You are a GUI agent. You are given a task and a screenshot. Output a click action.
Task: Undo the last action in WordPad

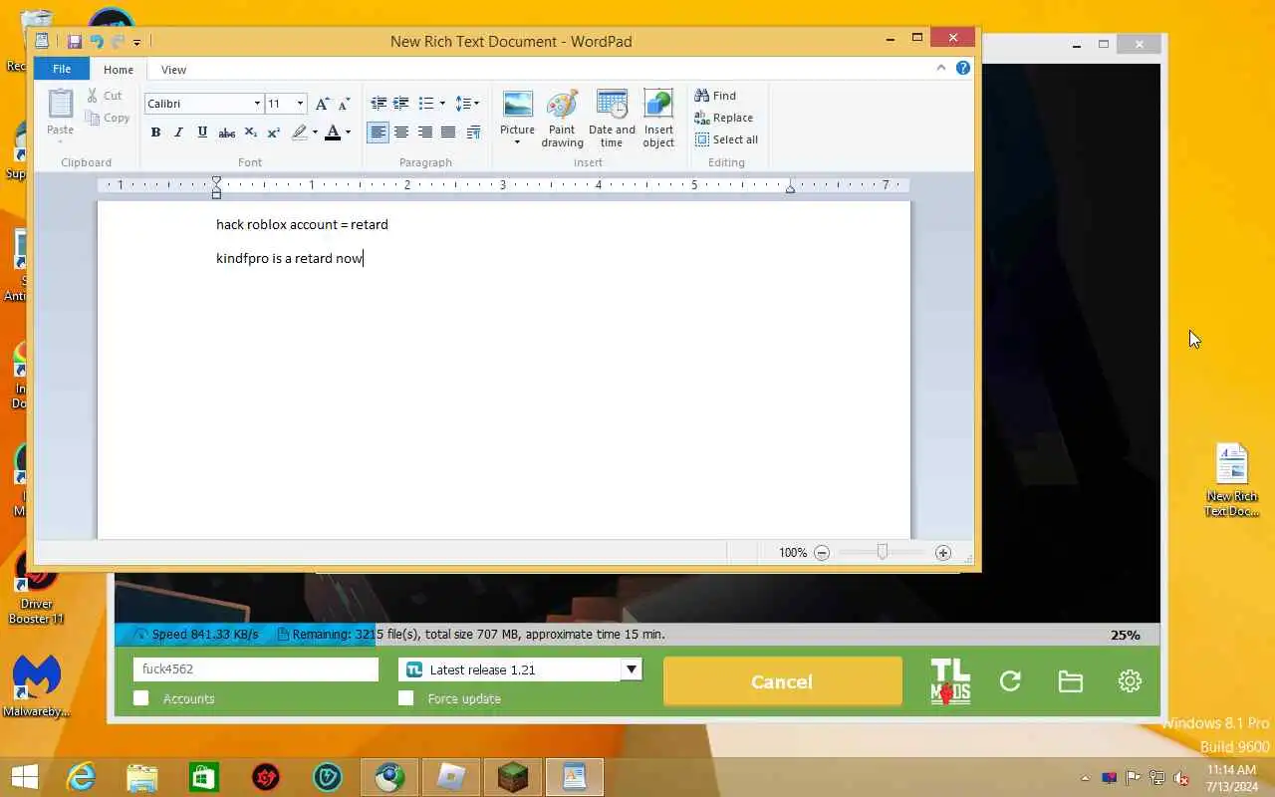[97, 42]
